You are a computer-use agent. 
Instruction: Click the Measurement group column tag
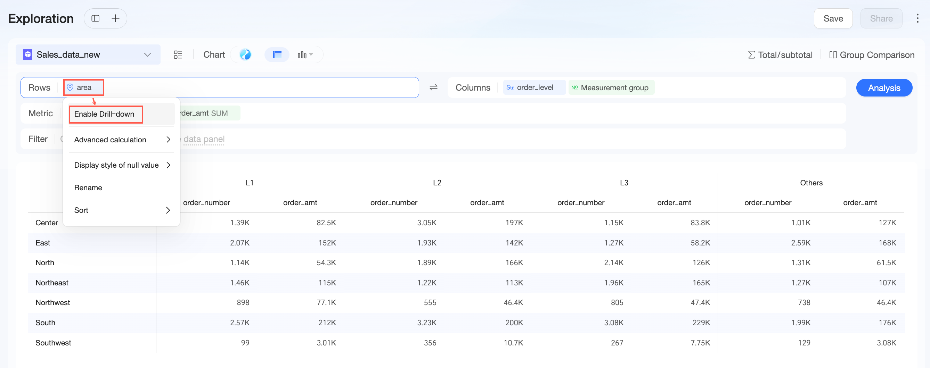coord(611,88)
